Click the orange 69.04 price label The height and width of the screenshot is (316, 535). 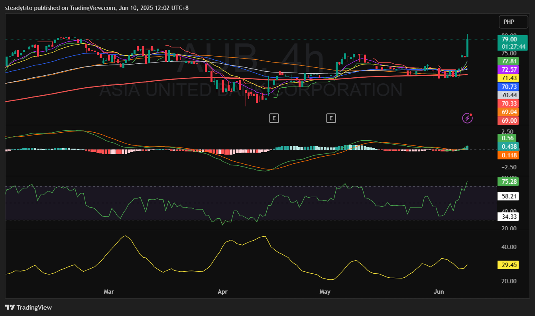point(508,112)
